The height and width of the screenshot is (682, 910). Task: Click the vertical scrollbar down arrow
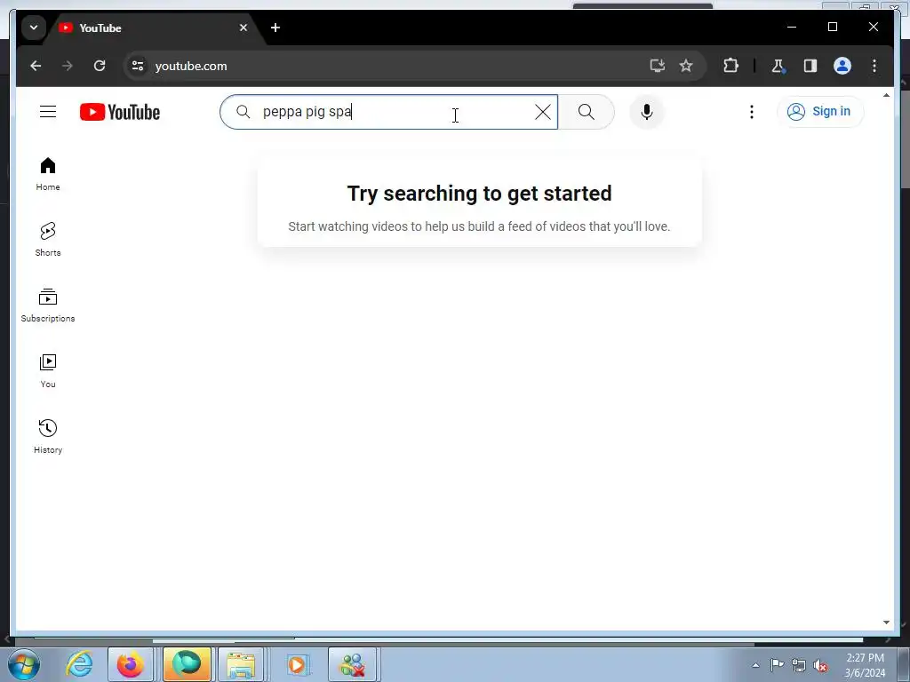coord(886,623)
